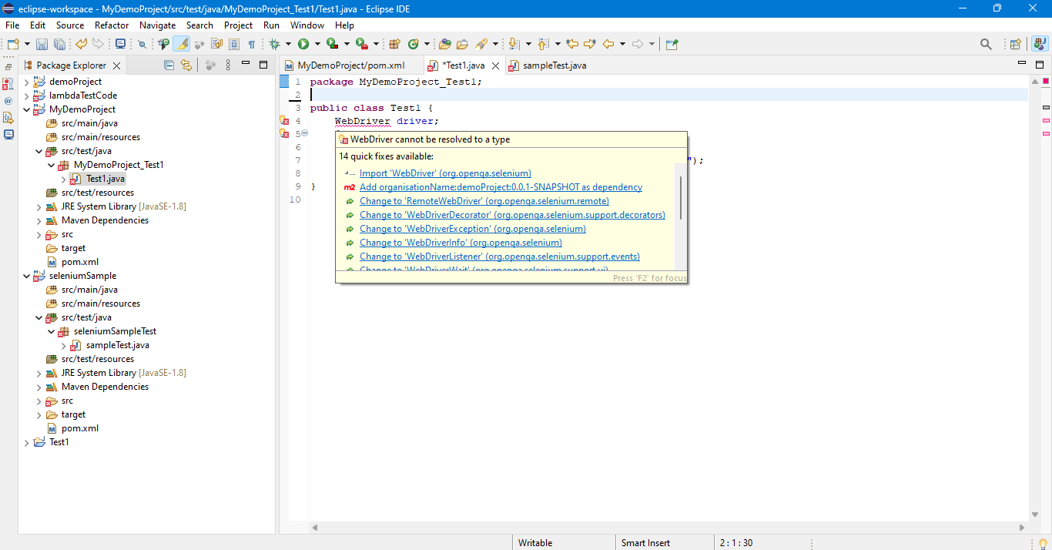Click the quick fix popup's vertical scrollbar
The height and width of the screenshot is (550, 1052).
(x=681, y=197)
